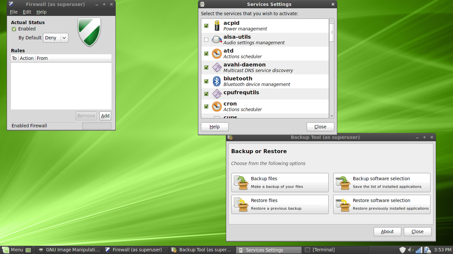
Task: Click the cpufrequtils diamond icon
Action: pos(217,94)
